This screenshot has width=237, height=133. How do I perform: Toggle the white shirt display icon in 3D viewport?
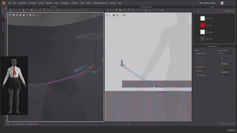click(x=13, y=15)
